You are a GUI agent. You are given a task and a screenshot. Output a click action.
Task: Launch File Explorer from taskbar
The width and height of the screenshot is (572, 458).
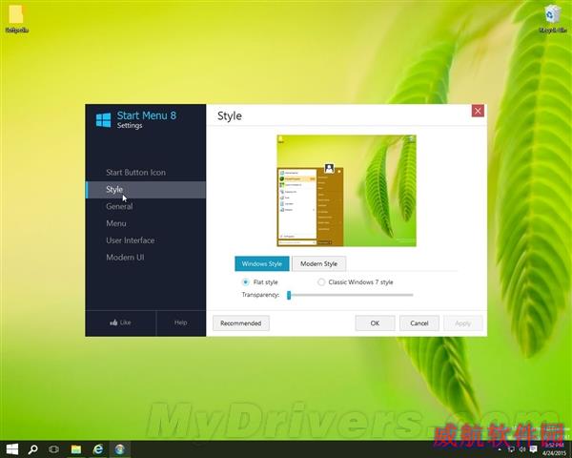point(76,449)
